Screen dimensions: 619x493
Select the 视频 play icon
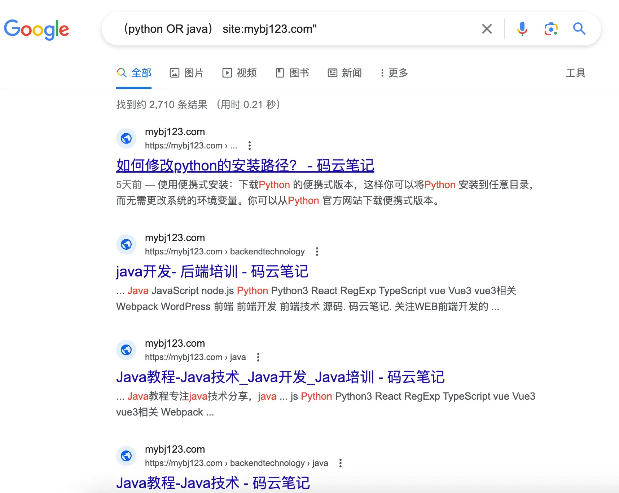pos(227,73)
